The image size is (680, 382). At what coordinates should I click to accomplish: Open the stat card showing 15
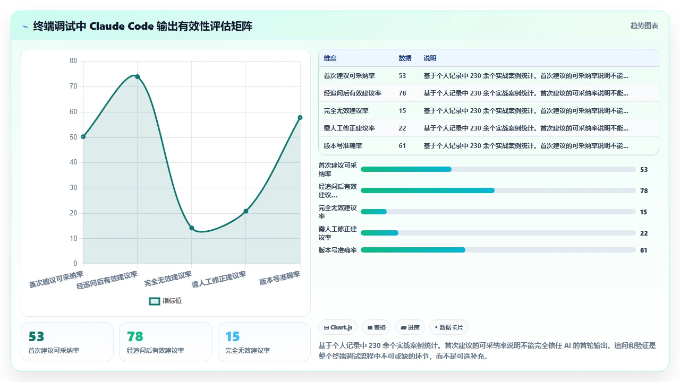264,342
